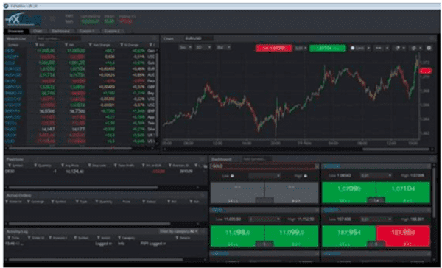Switch to the Chart workspace tab
Screen dimensions: 442x268
click(x=38, y=31)
